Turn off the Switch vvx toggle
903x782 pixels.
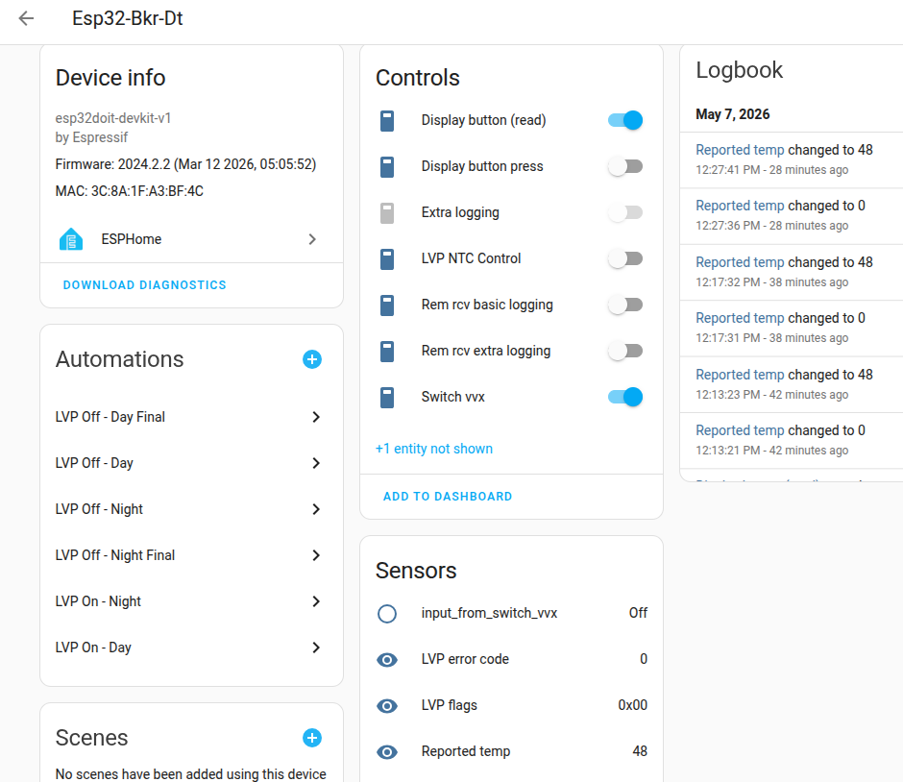click(x=625, y=397)
